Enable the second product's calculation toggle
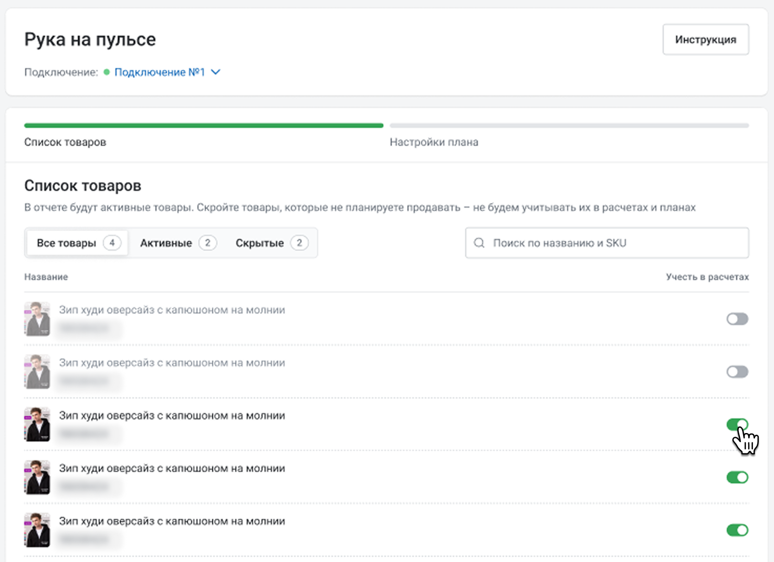This screenshot has width=774, height=562. point(737,372)
